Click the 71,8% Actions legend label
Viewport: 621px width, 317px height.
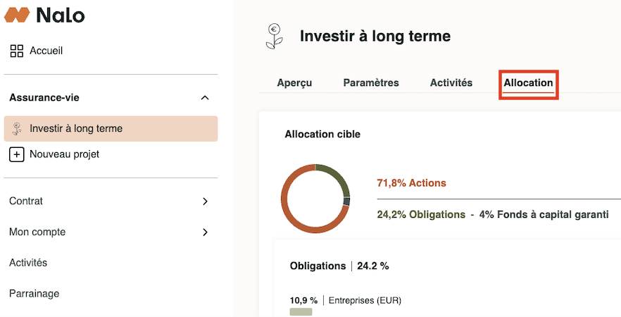(411, 183)
